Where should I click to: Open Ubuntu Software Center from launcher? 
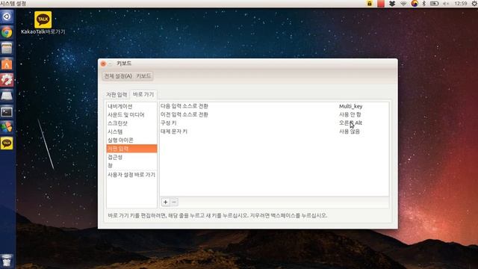[7, 64]
